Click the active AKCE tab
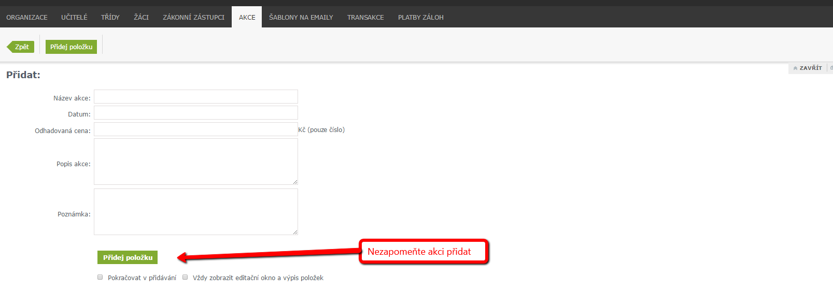The width and height of the screenshot is (833, 291). tap(247, 17)
